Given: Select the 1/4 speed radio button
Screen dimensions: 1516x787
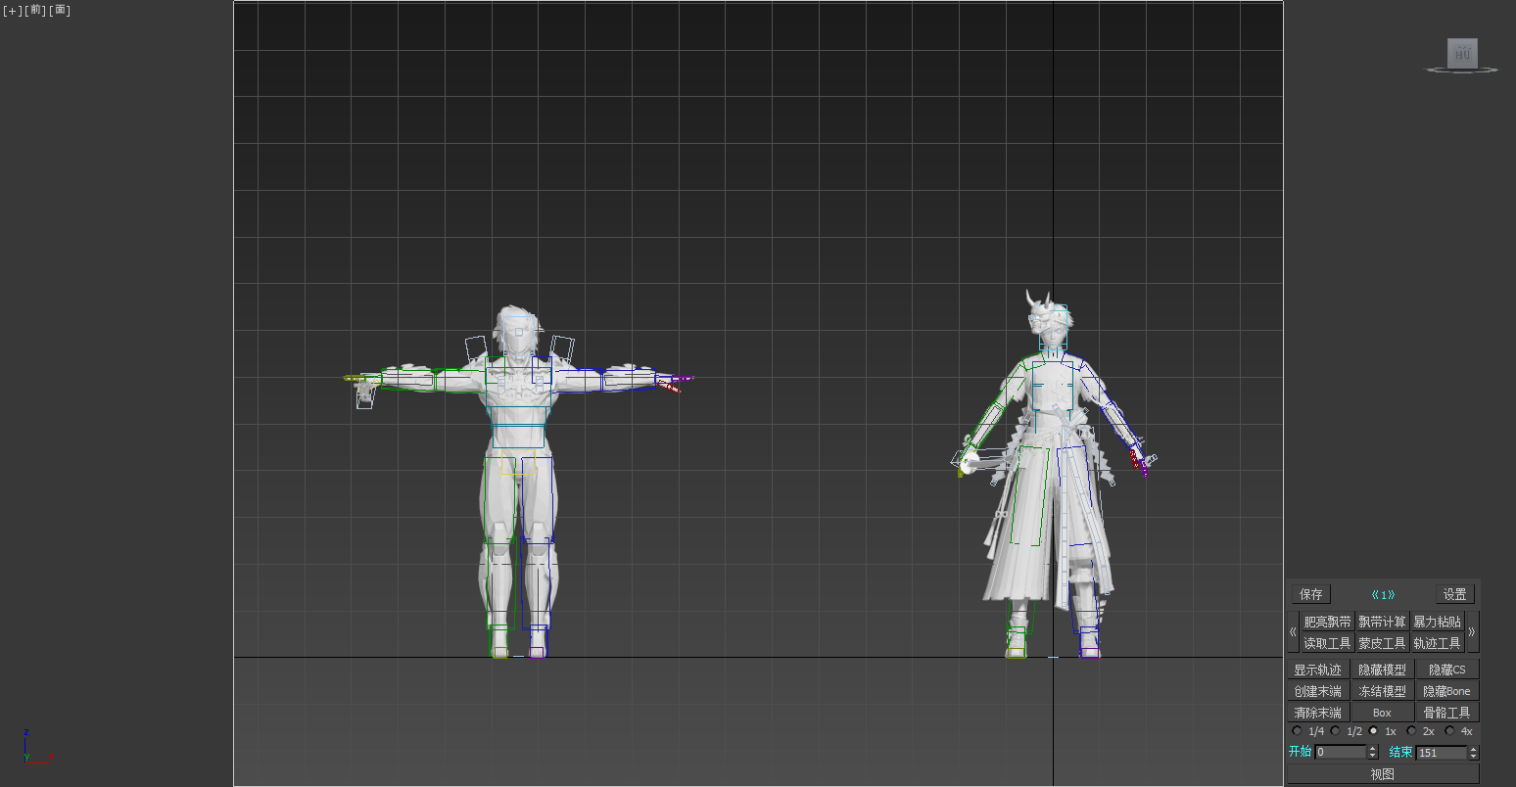Looking at the screenshot, I should coord(1298,731).
